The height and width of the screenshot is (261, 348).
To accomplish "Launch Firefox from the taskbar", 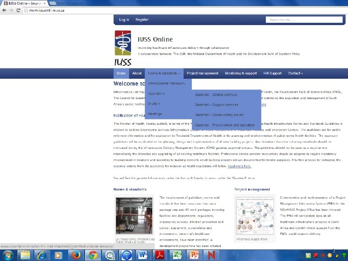I will (x=76, y=256).
